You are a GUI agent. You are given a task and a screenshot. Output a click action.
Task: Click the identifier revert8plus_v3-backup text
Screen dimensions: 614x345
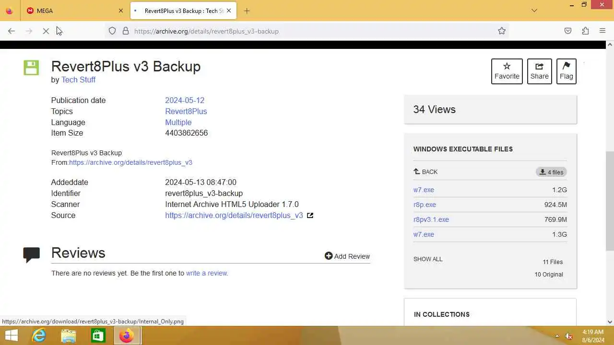[204, 193]
